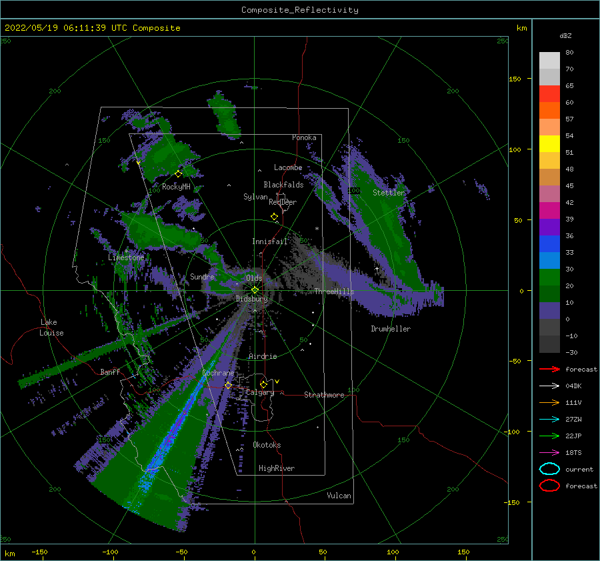
Task: Click the Airdrie city label
Action: (263, 356)
